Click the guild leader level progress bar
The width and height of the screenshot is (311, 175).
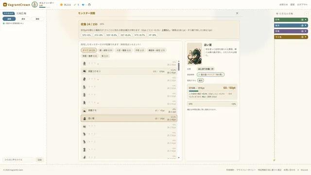pos(45,7)
